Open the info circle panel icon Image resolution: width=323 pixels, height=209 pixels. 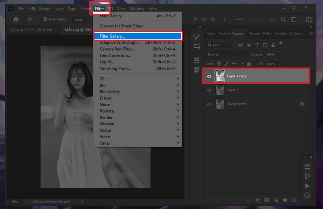pos(307,195)
